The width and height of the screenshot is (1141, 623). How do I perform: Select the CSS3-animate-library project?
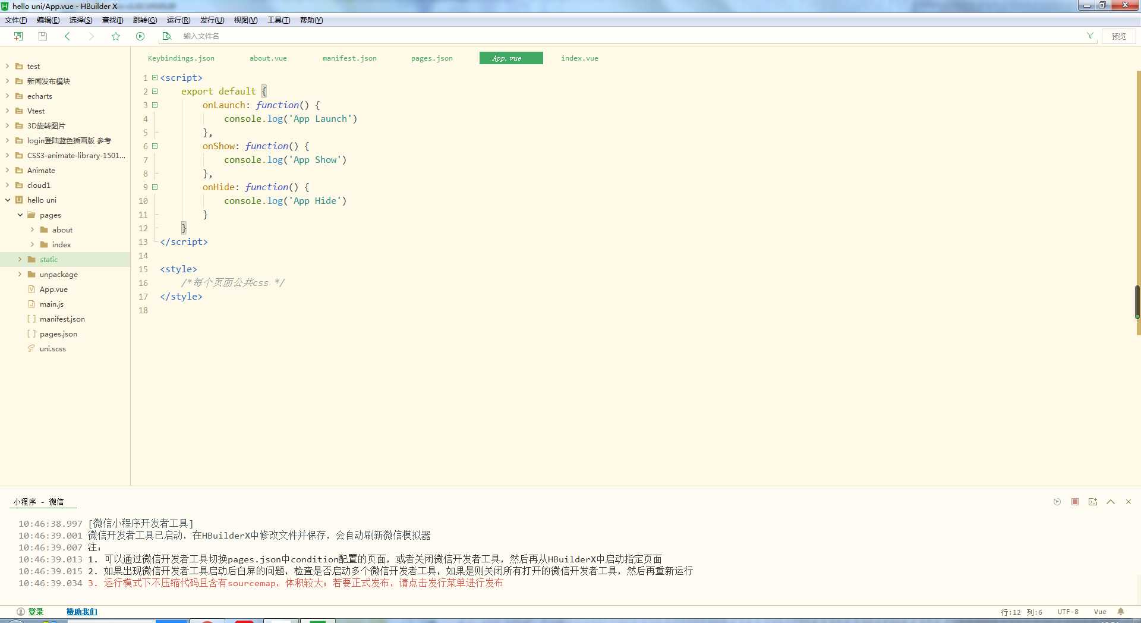(76, 156)
